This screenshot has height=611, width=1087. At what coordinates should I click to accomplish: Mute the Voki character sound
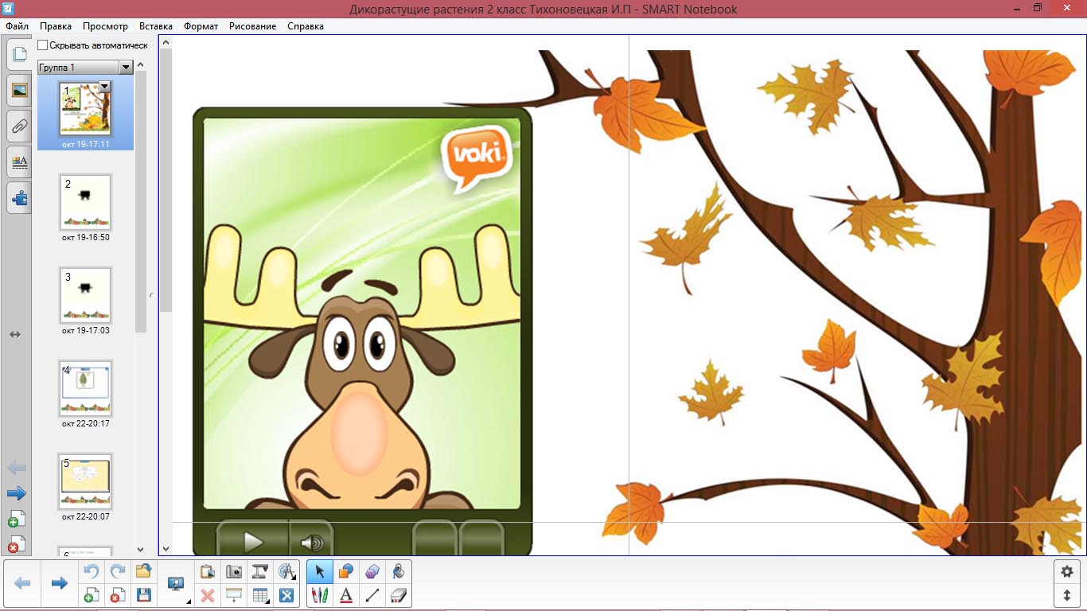tap(311, 543)
